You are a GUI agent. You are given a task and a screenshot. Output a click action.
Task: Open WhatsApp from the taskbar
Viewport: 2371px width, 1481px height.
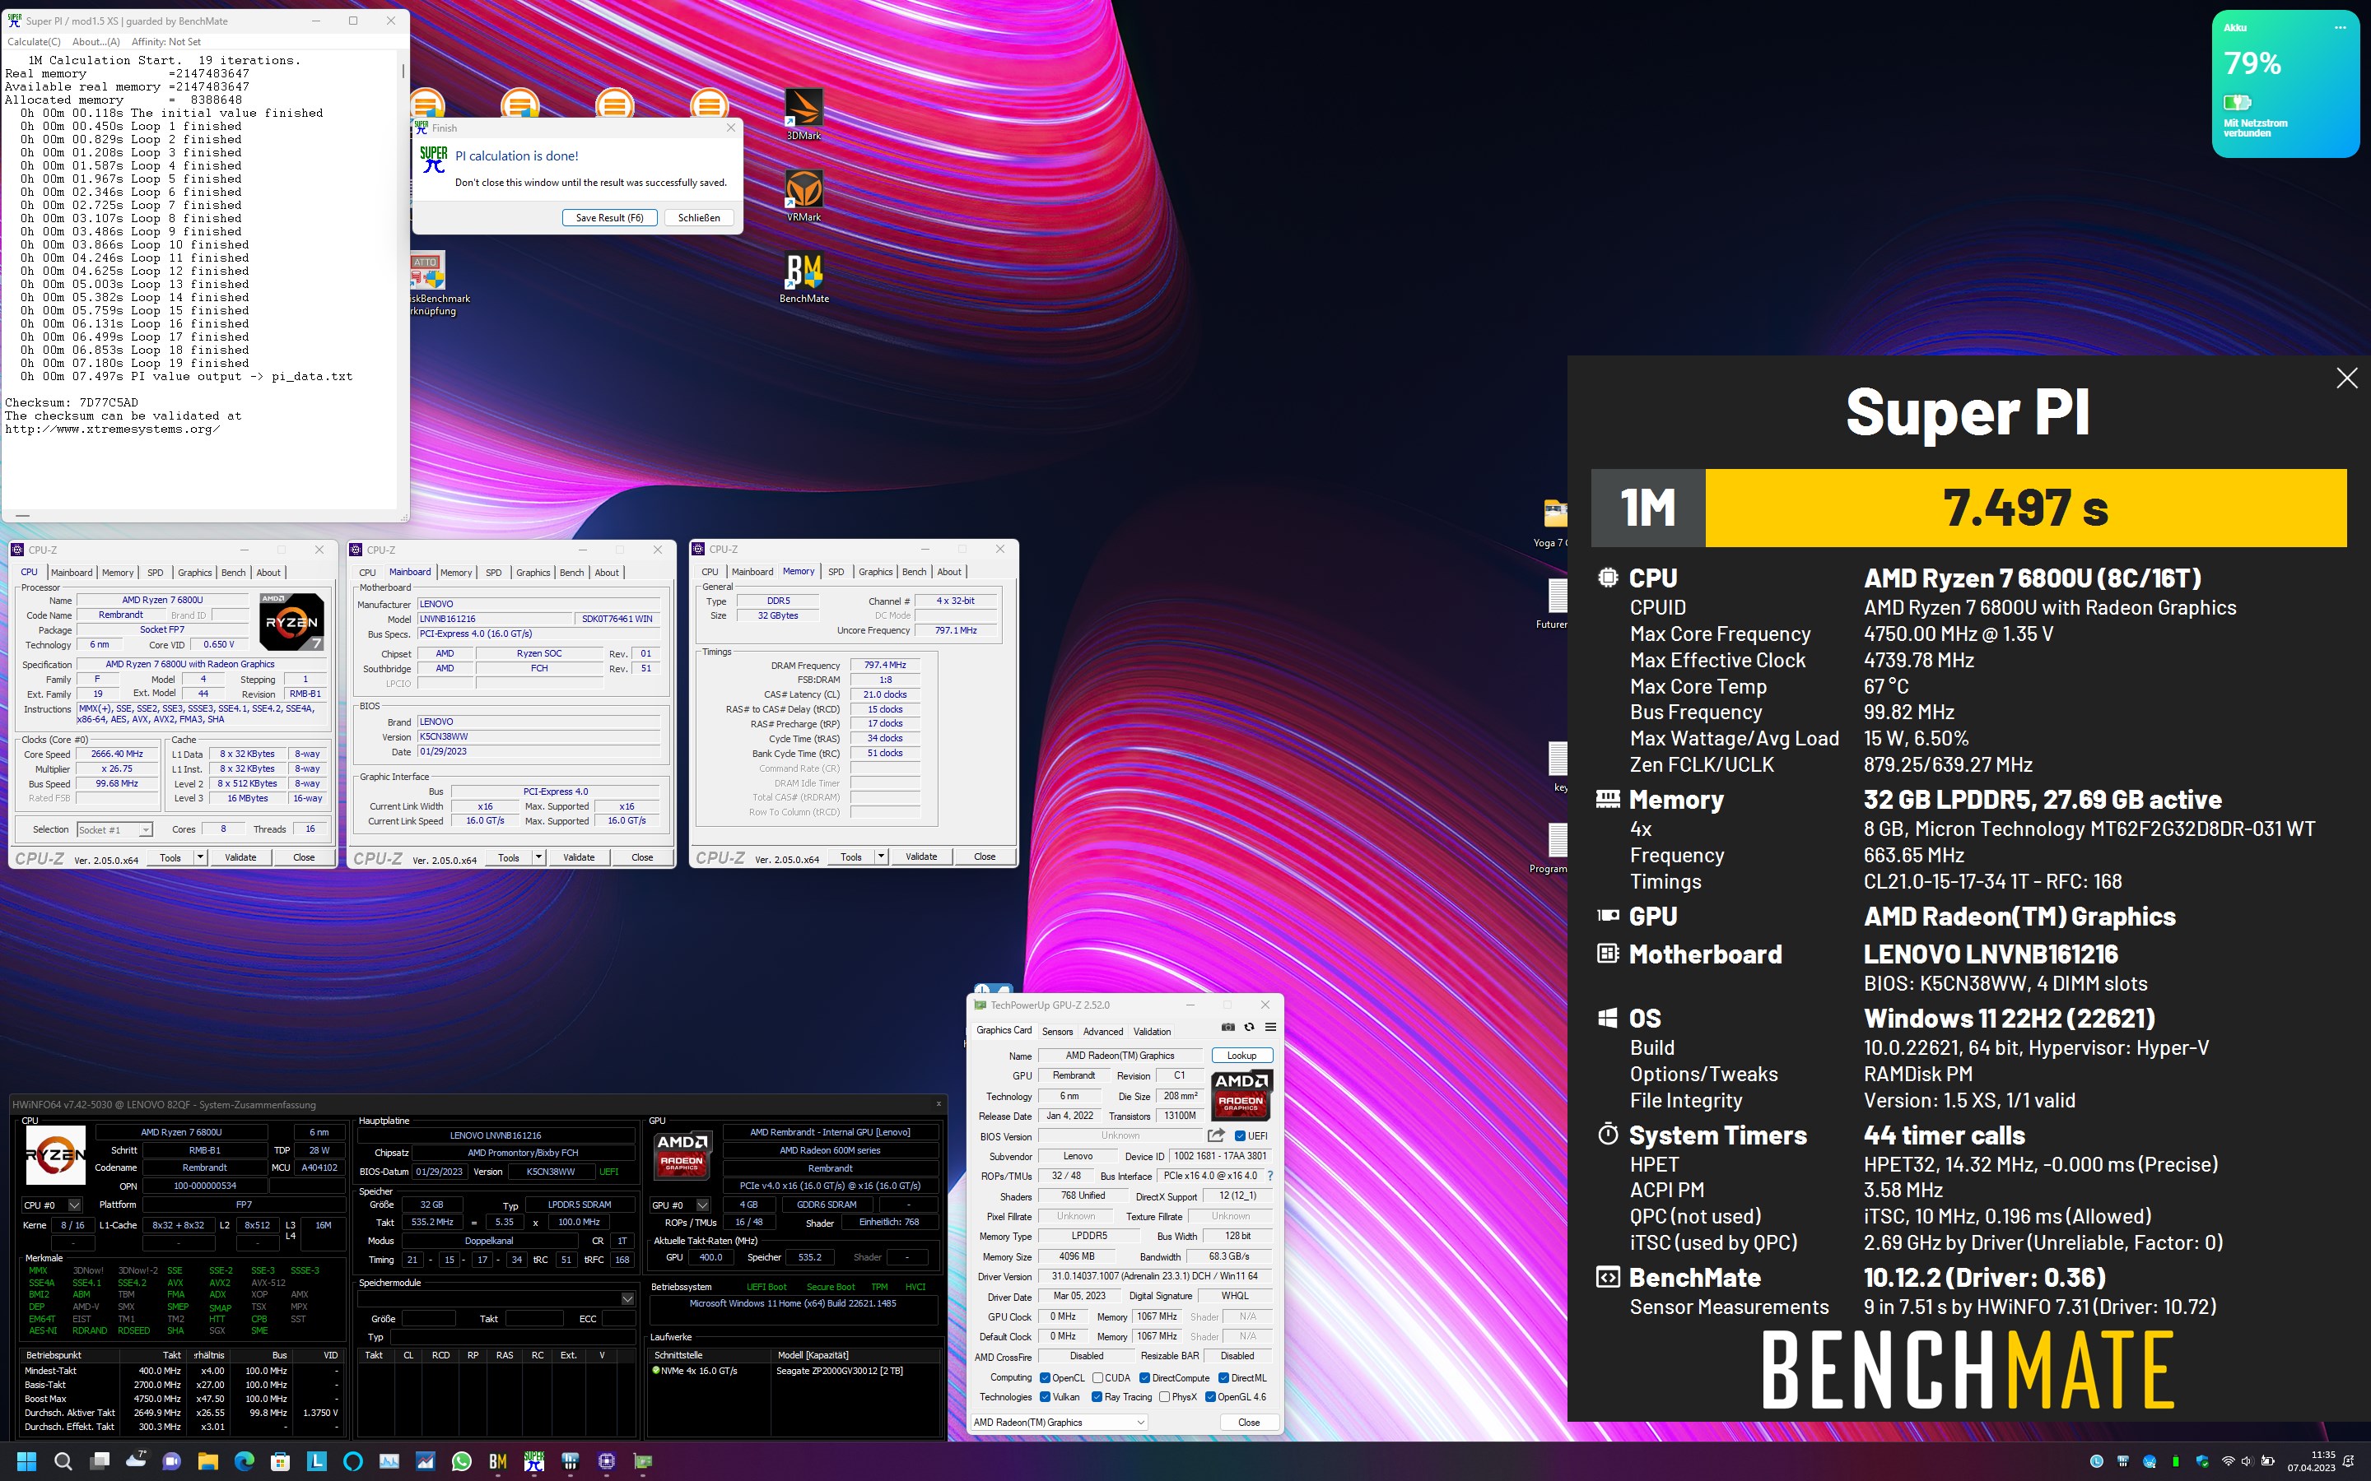point(462,1461)
